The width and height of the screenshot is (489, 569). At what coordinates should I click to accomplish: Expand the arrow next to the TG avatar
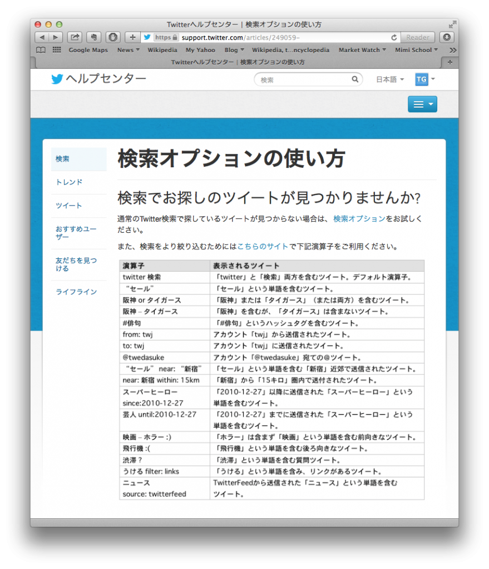coord(433,79)
